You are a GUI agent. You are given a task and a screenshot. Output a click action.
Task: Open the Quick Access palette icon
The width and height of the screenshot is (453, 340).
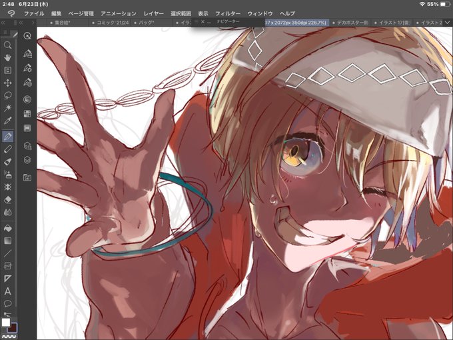click(27, 36)
